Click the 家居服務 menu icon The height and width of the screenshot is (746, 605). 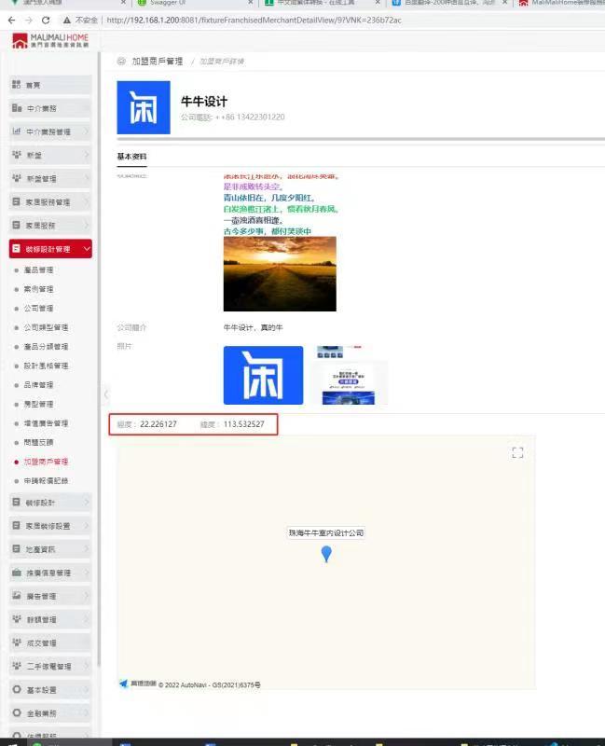[16, 225]
